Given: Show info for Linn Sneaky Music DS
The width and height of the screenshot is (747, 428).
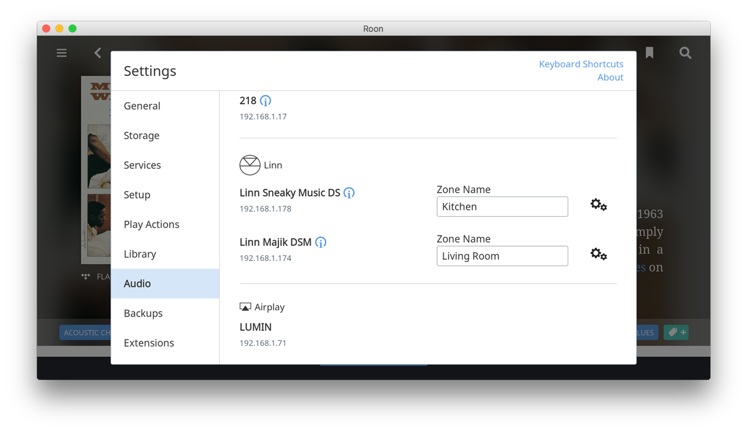Looking at the screenshot, I should click(349, 193).
